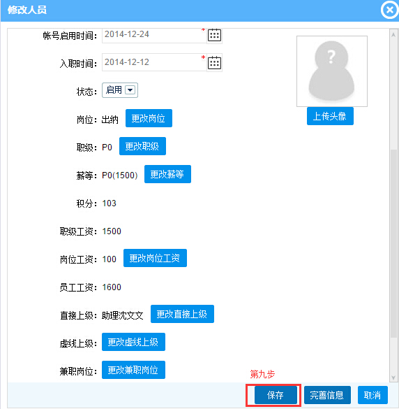Save changes with the 保存 button

click(x=276, y=395)
